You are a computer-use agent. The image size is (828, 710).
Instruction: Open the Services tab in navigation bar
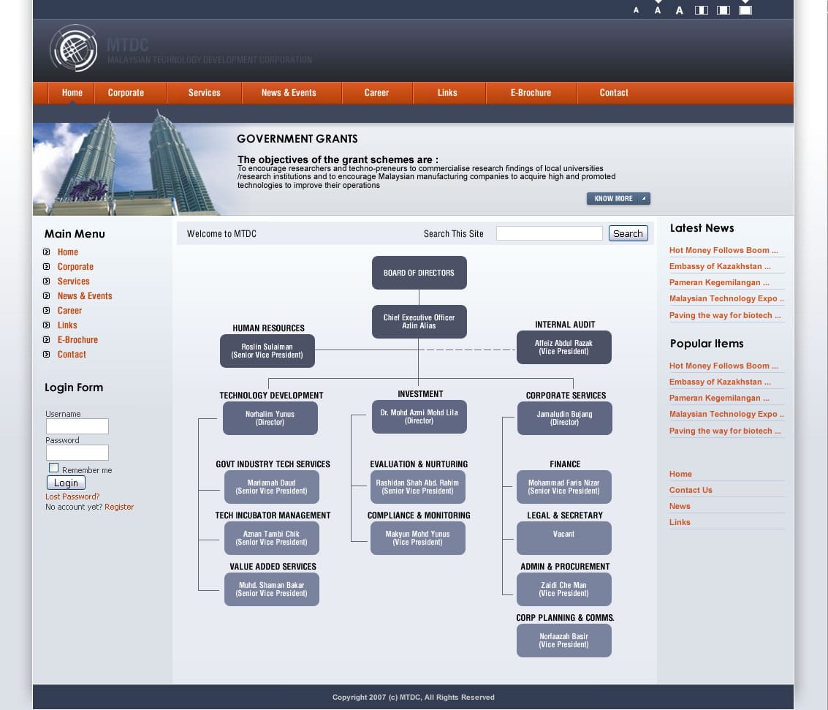(205, 92)
